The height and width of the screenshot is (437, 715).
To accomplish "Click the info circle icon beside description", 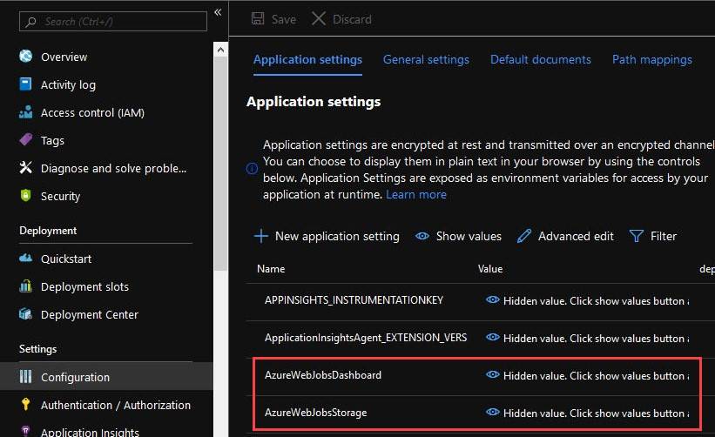I will click(253, 169).
